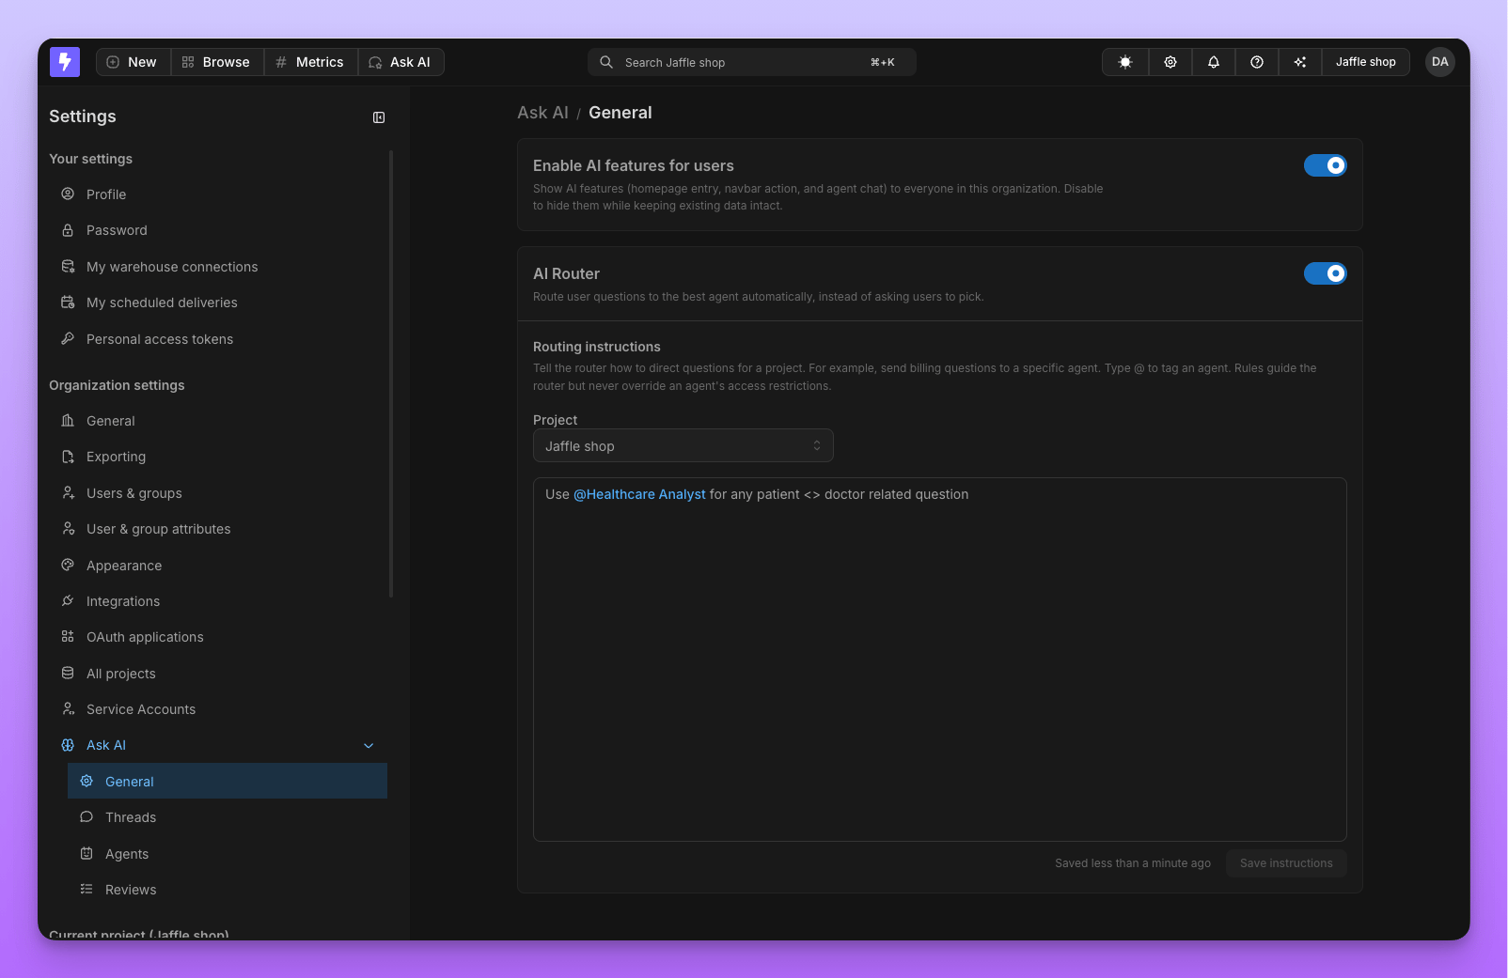Click the Threads chat bubble icon
Image resolution: width=1508 pixels, height=978 pixels.
[86, 816]
